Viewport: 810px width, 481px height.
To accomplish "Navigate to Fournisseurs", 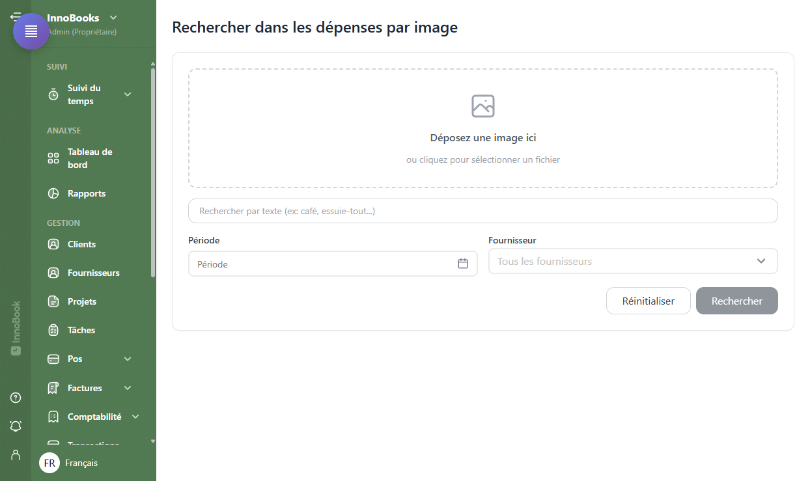I will [94, 273].
